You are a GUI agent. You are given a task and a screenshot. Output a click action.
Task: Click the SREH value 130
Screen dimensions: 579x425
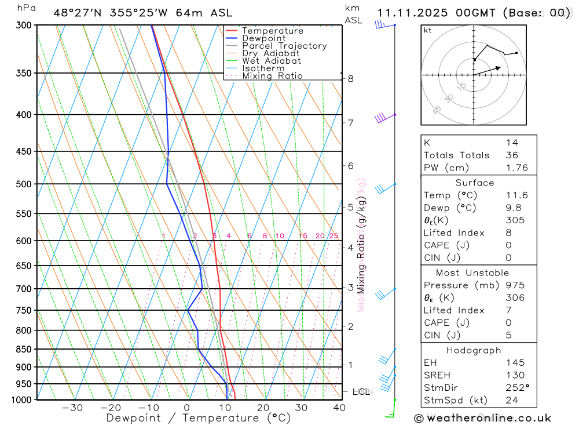pyautogui.click(x=515, y=376)
